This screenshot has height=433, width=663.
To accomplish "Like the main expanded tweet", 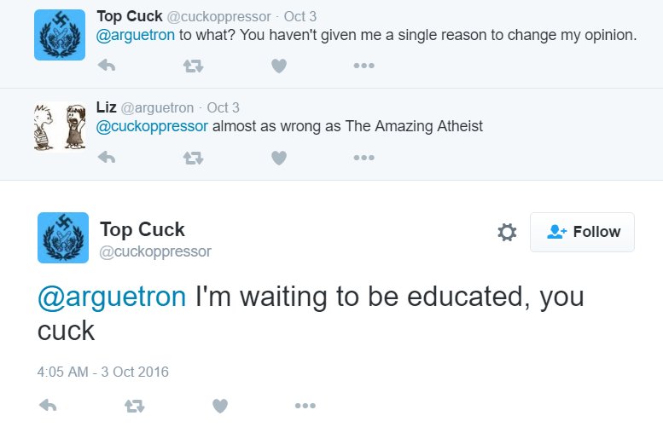I will (x=220, y=406).
